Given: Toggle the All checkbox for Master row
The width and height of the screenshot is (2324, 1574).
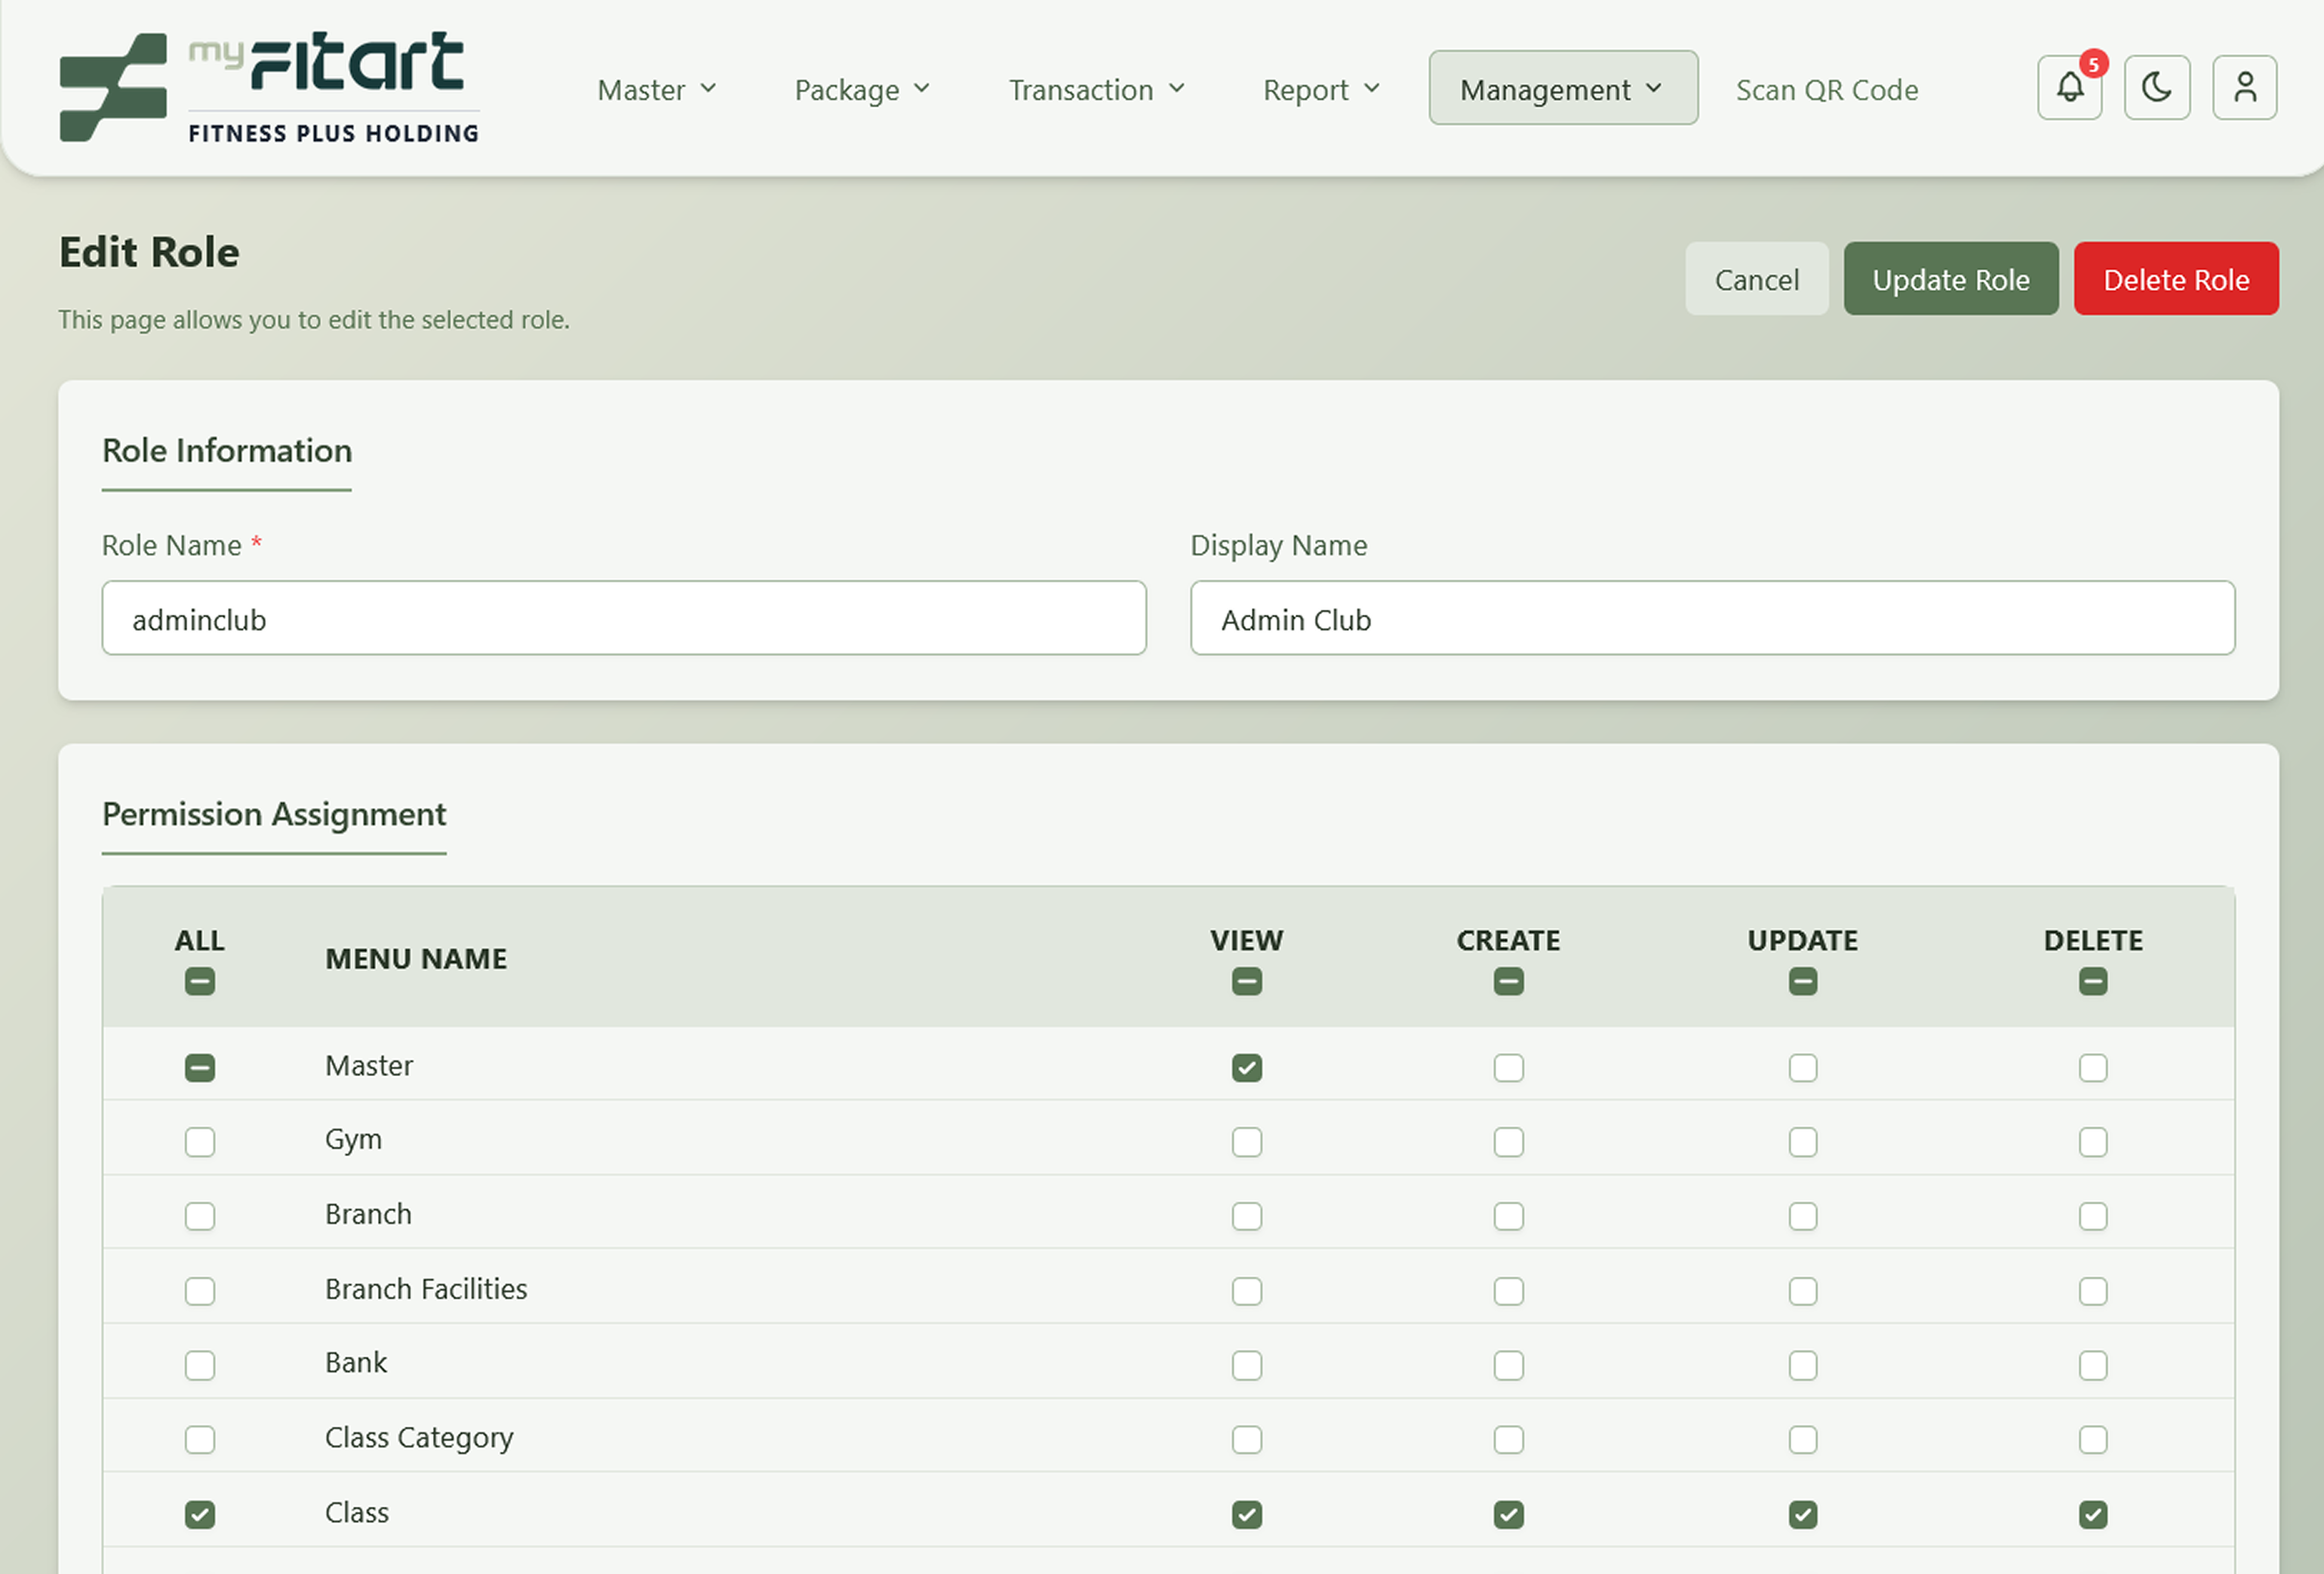Looking at the screenshot, I should pyautogui.click(x=199, y=1067).
